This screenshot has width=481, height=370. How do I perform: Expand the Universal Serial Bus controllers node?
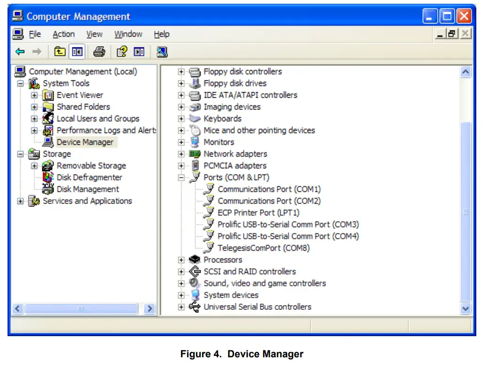pos(181,307)
